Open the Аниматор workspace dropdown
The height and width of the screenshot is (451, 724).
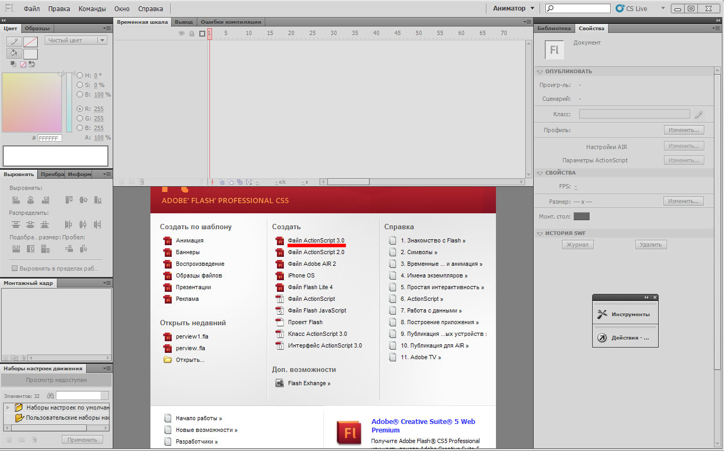(x=513, y=8)
